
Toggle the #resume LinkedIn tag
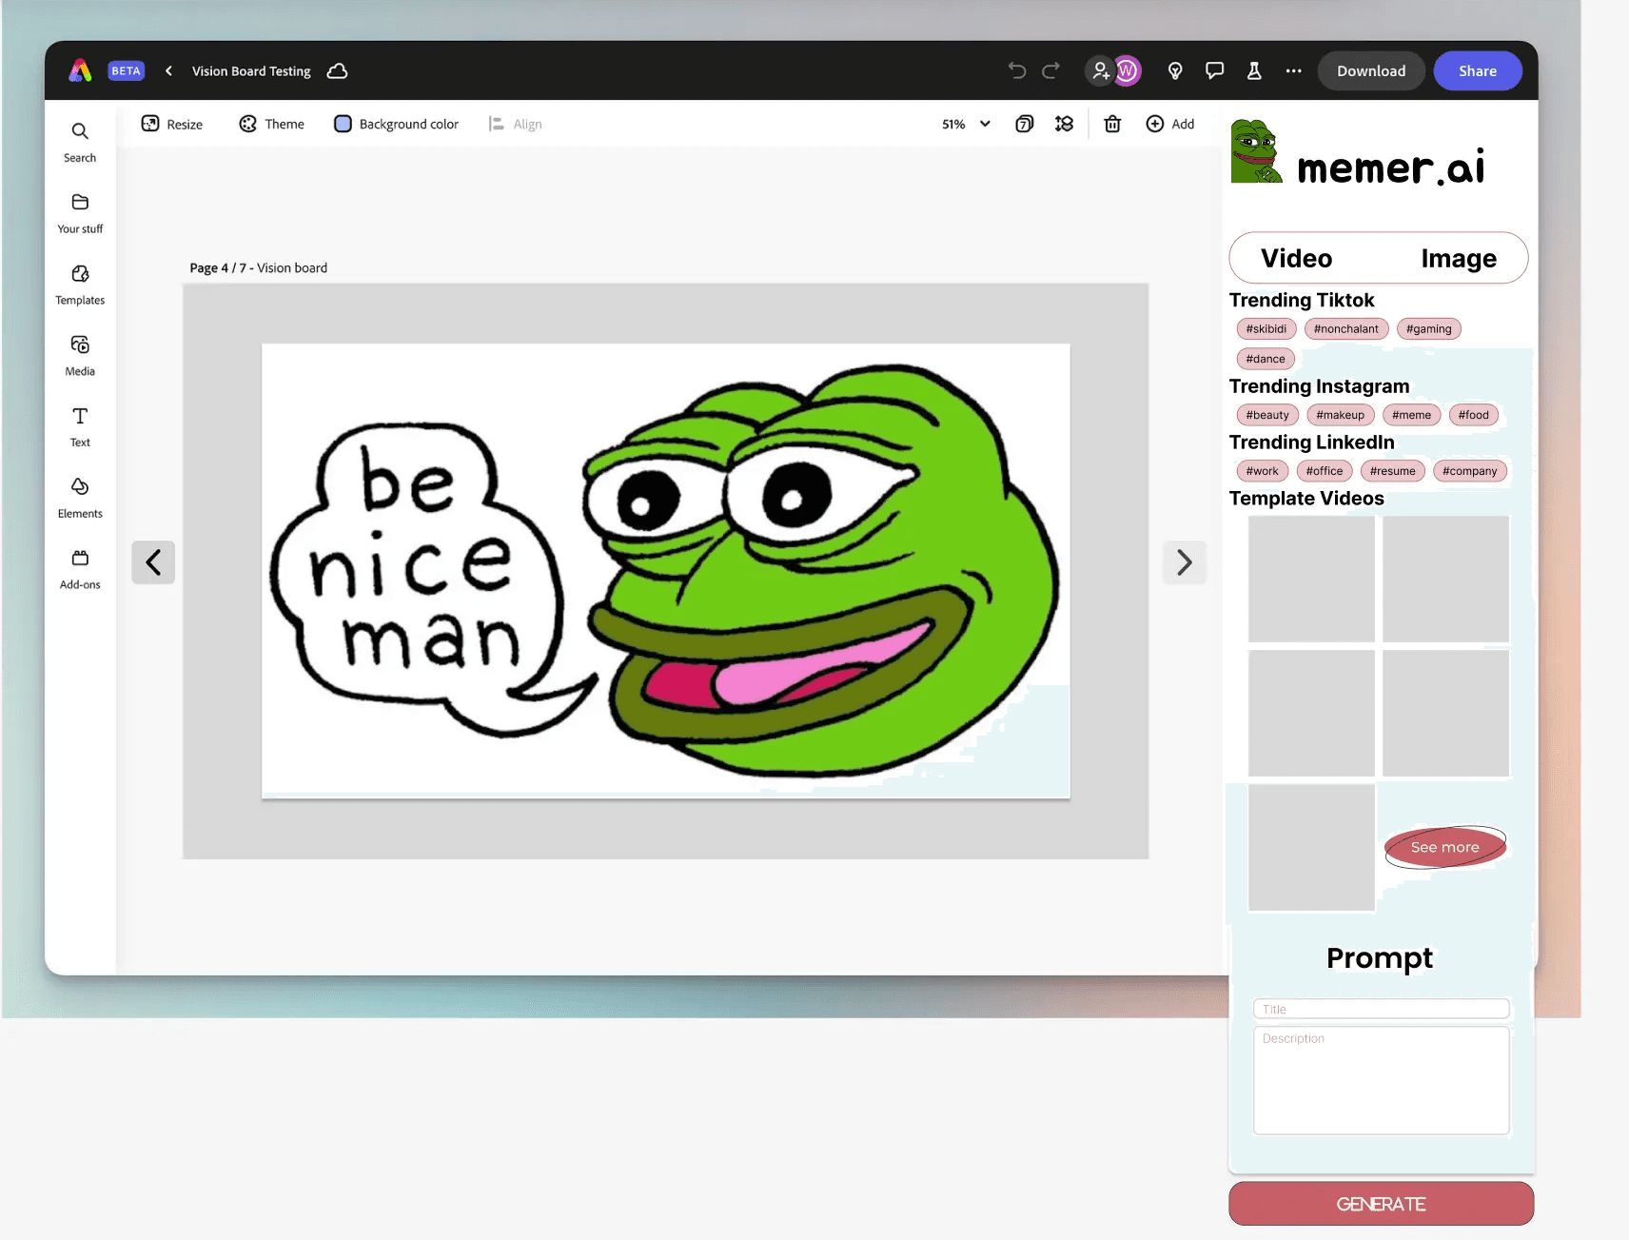click(1393, 470)
